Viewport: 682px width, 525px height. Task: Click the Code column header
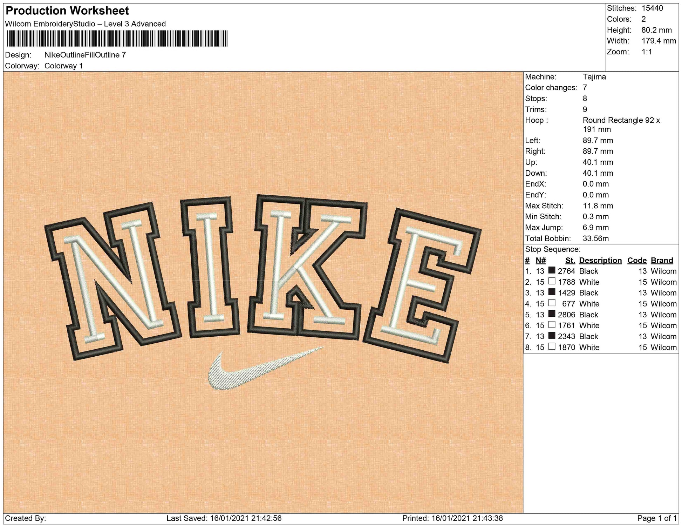pos(636,260)
